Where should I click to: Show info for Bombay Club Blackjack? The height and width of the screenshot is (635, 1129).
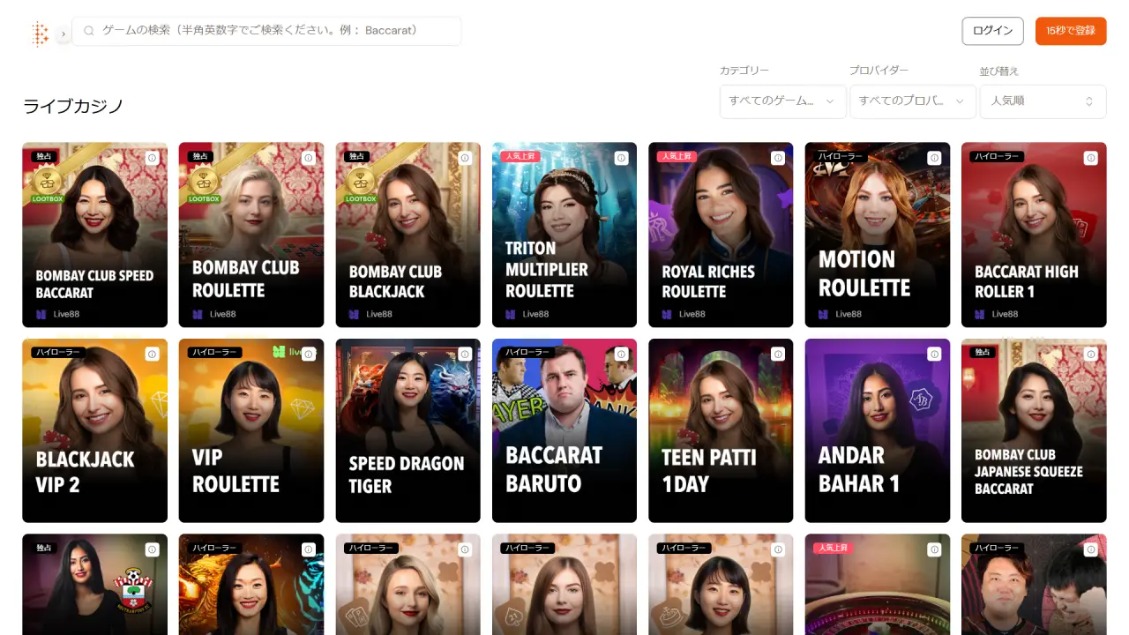pyautogui.click(x=465, y=158)
